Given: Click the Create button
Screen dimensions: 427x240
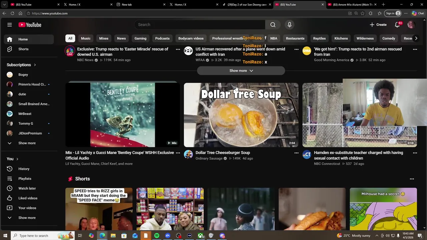Looking at the screenshot, I should (x=378, y=25).
